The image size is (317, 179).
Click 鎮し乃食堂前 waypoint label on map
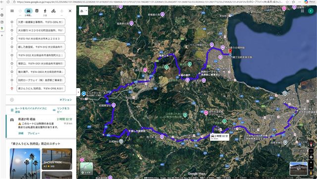(138, 131)
